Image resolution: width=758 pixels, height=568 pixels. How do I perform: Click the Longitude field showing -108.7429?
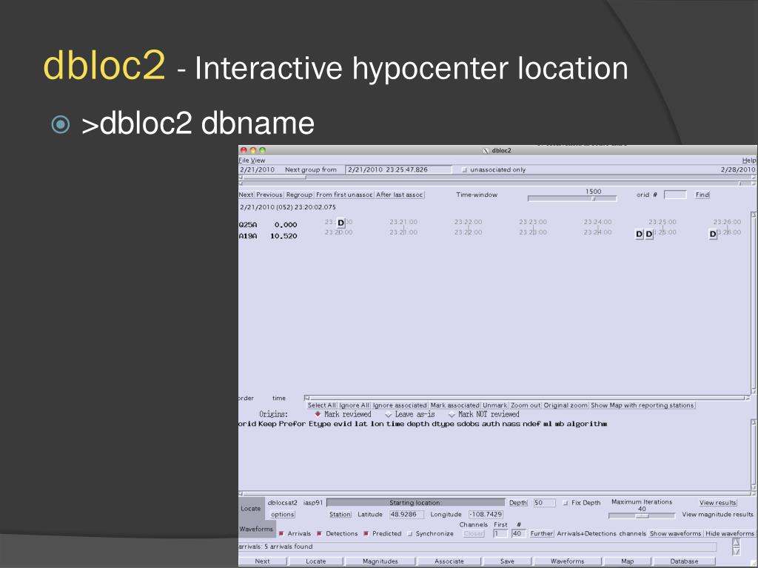coord(486,515)
